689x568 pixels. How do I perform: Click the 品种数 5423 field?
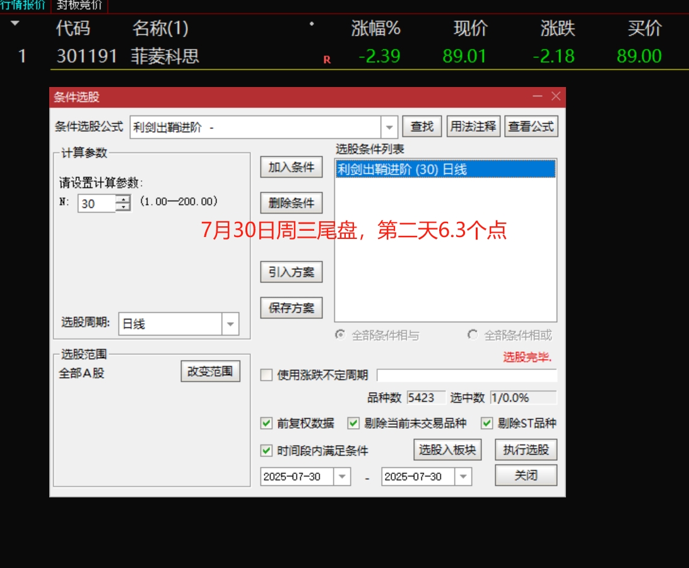(425, 398)
